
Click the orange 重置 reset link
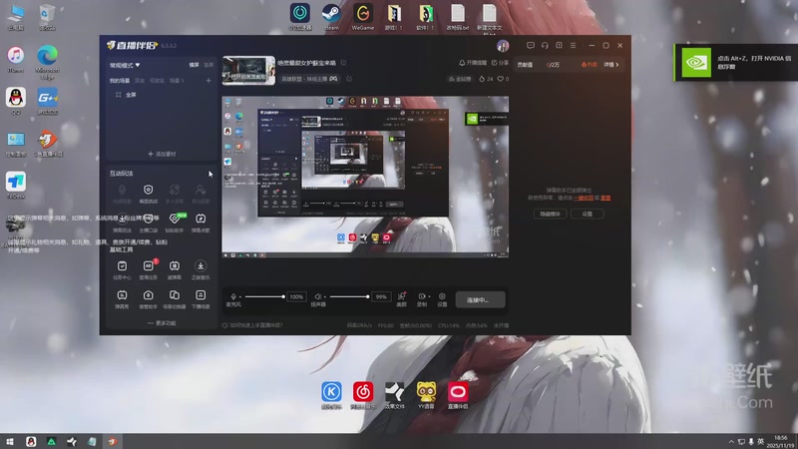click(x=605, y=198)
